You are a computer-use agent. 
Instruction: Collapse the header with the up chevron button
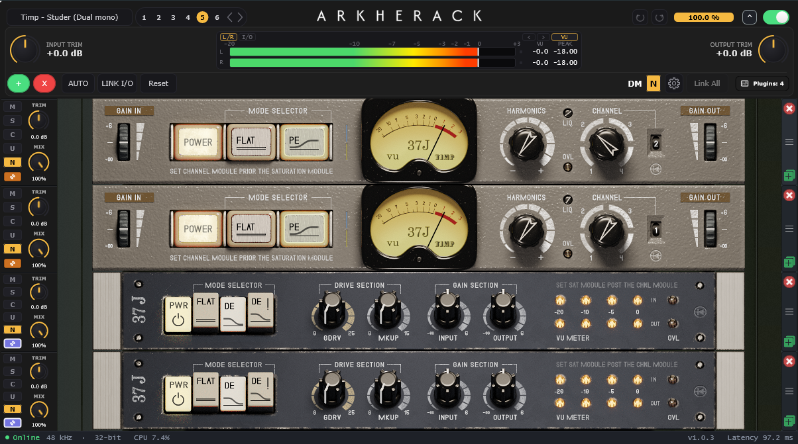(749, 17)
